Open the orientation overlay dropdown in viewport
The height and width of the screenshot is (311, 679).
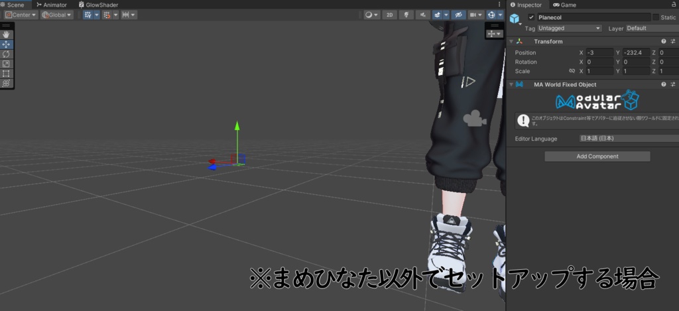pyautogui.click(x=493, y=33)
